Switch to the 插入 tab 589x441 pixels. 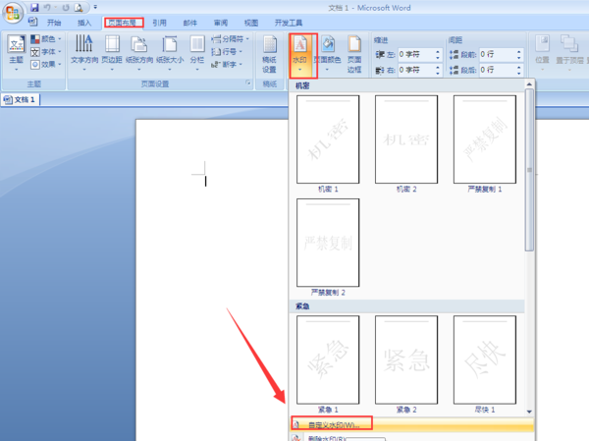click(x=84, y=23)
